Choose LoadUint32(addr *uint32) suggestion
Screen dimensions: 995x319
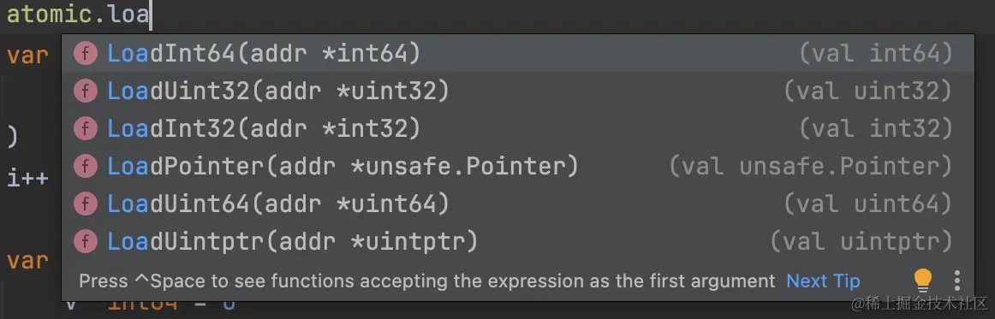(x=518, y=92)
